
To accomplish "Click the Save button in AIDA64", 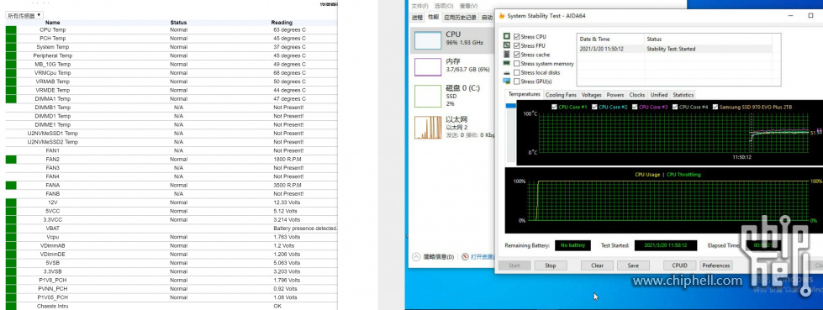I will tap(633, 265).
